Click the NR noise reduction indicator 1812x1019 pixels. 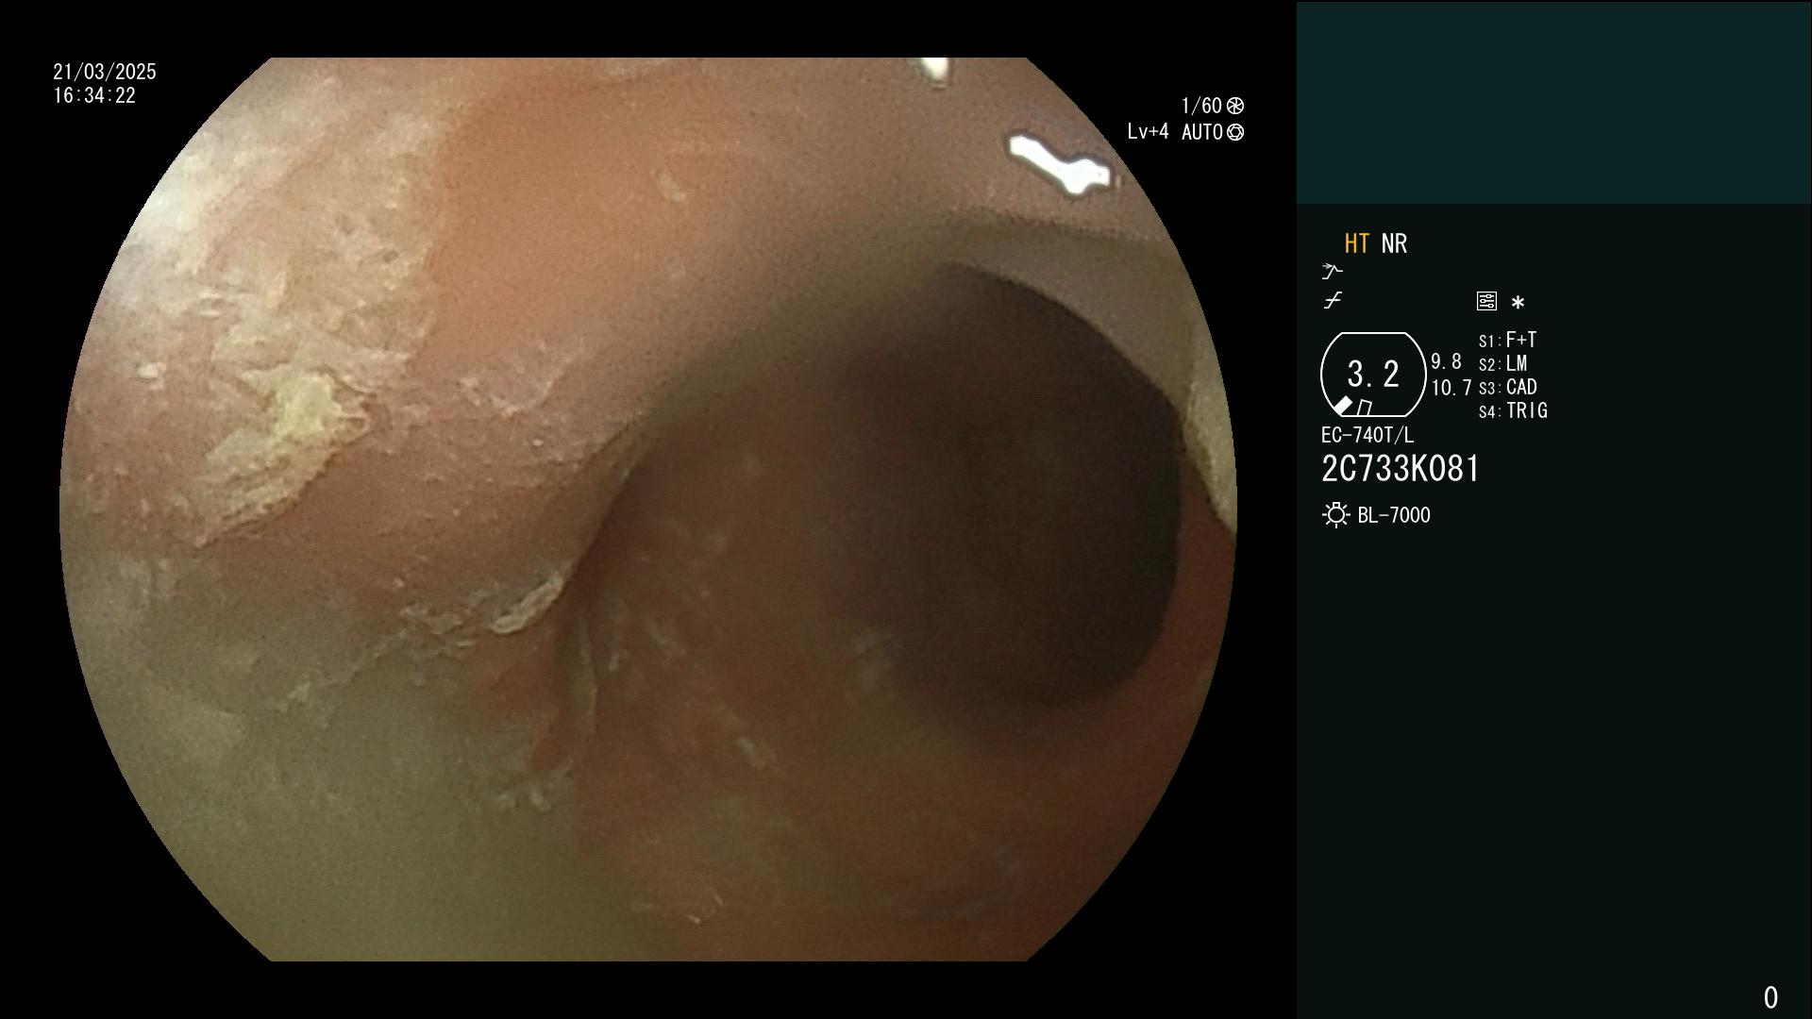(1394, 243)
